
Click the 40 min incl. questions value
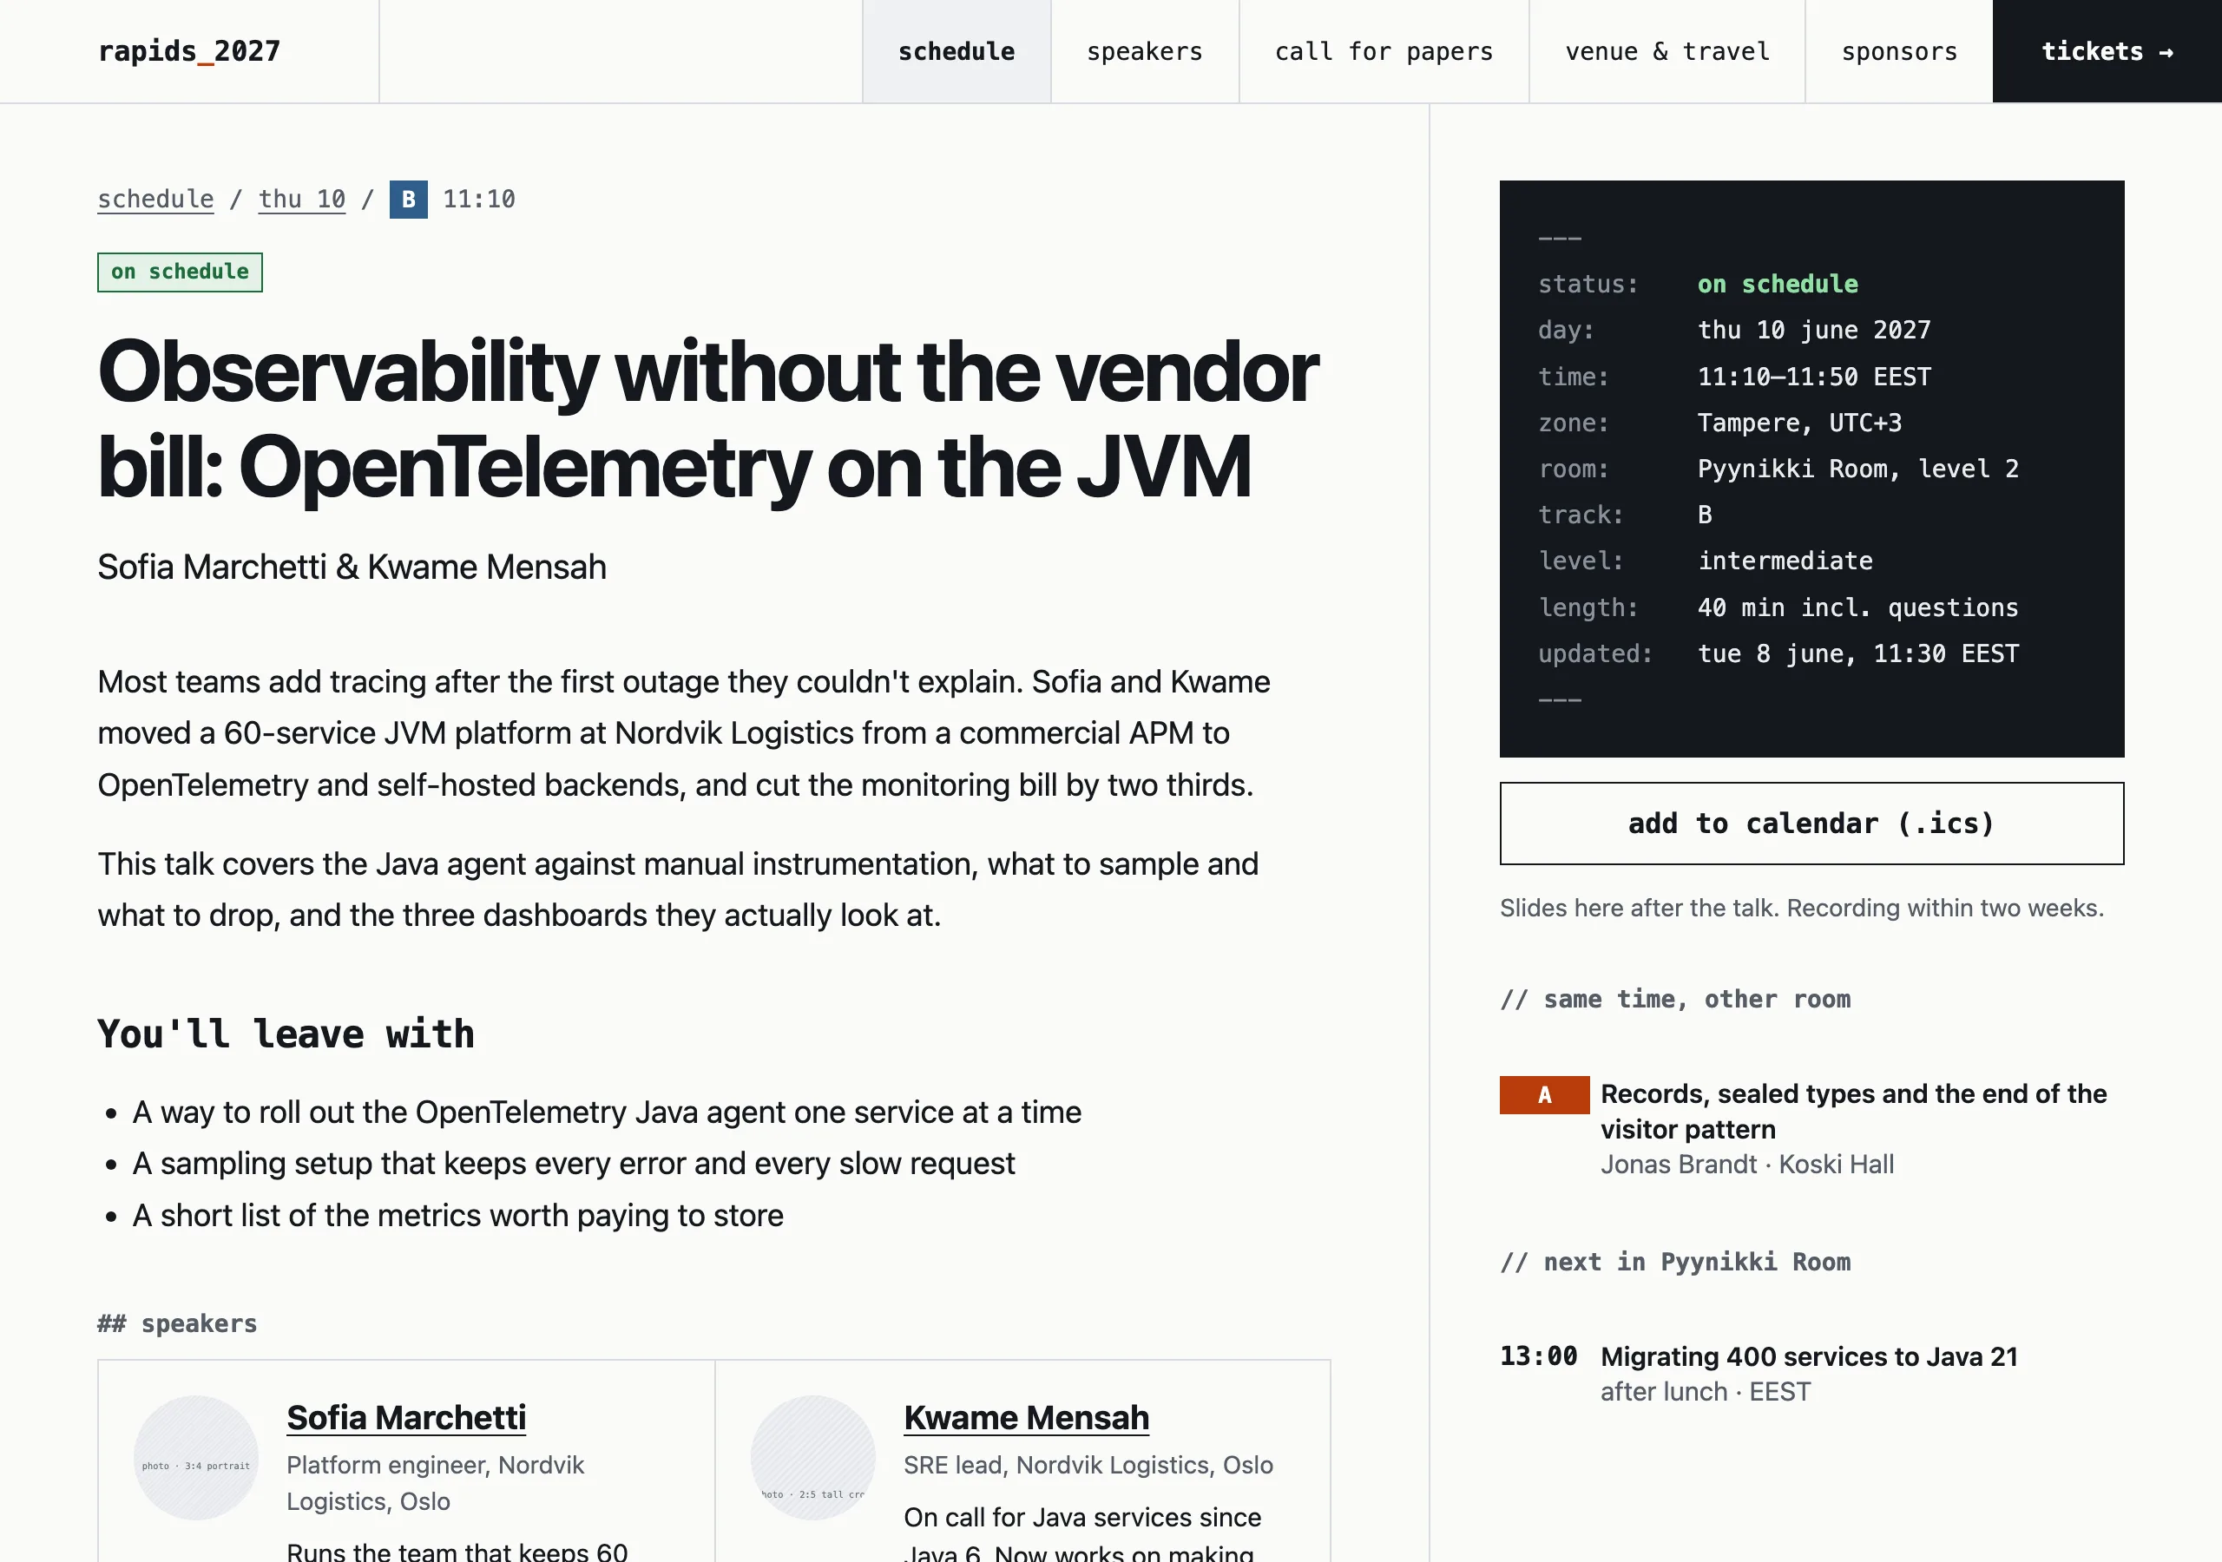click(x=1858, y=607)
